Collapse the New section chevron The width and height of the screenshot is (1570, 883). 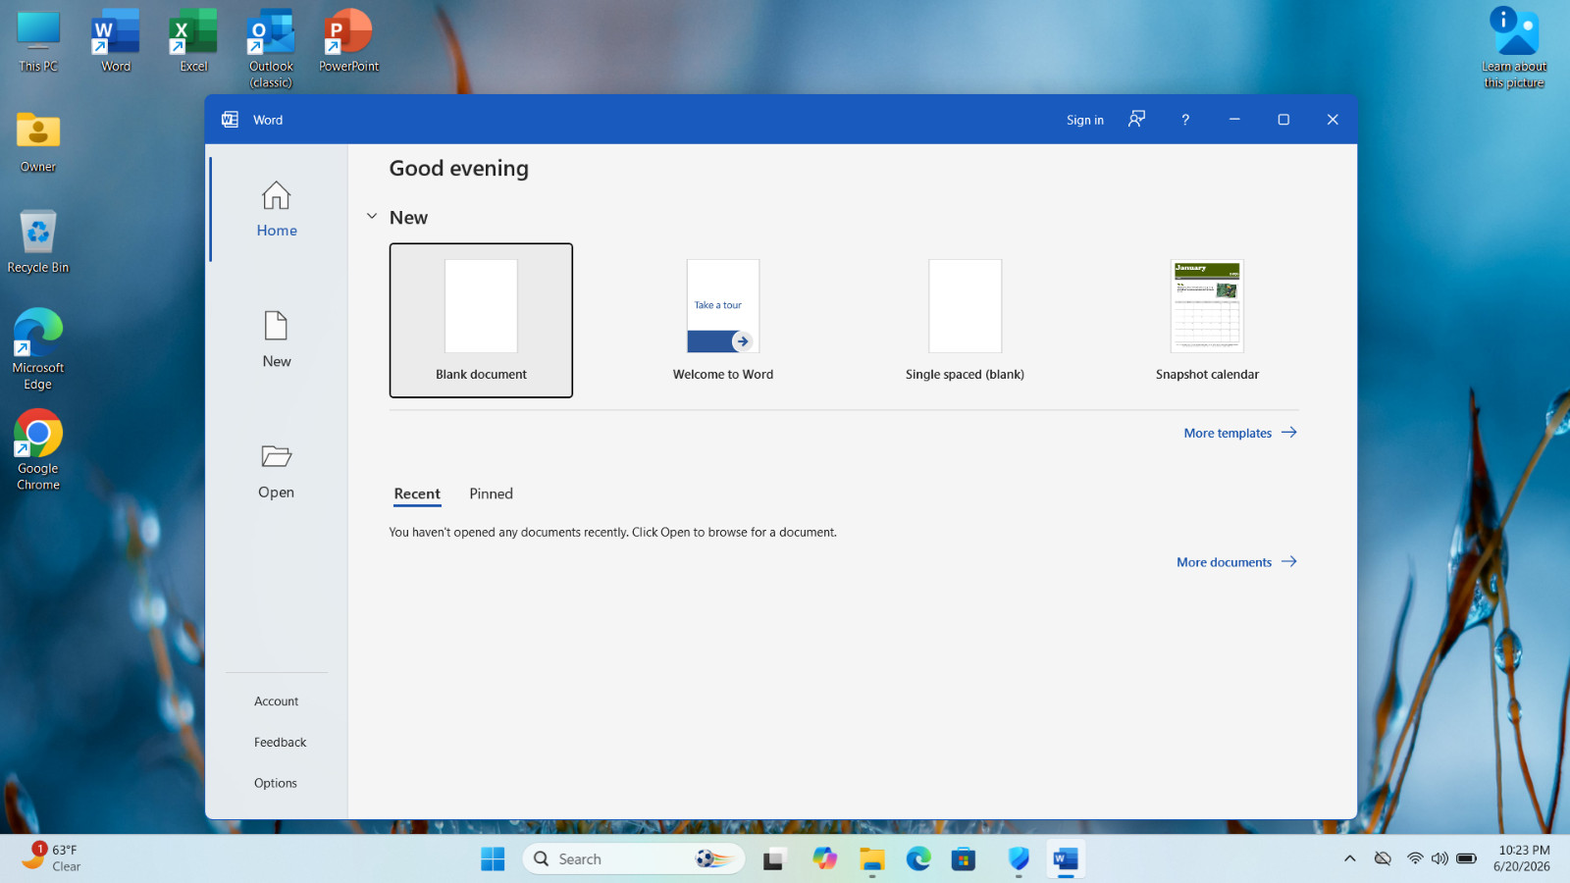pyautogui.click(x=372, y=217)
